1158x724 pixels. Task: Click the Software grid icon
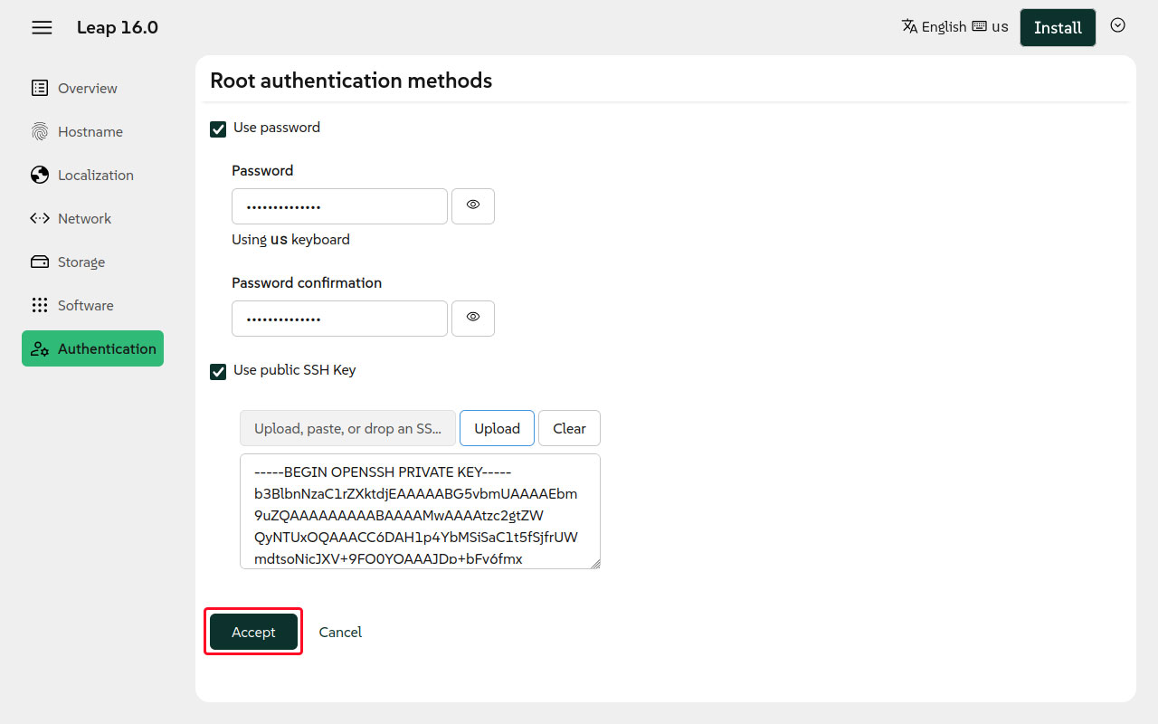40,305
